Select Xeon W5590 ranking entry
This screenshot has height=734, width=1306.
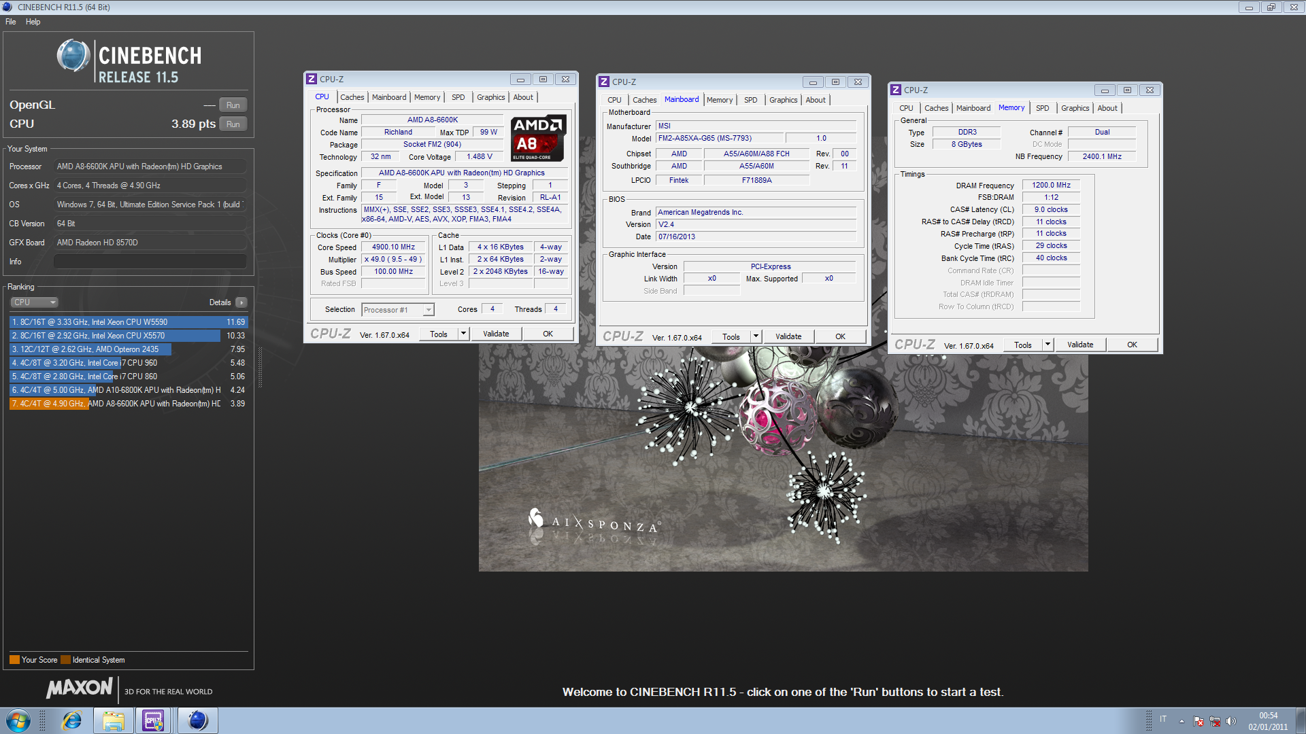128,322
